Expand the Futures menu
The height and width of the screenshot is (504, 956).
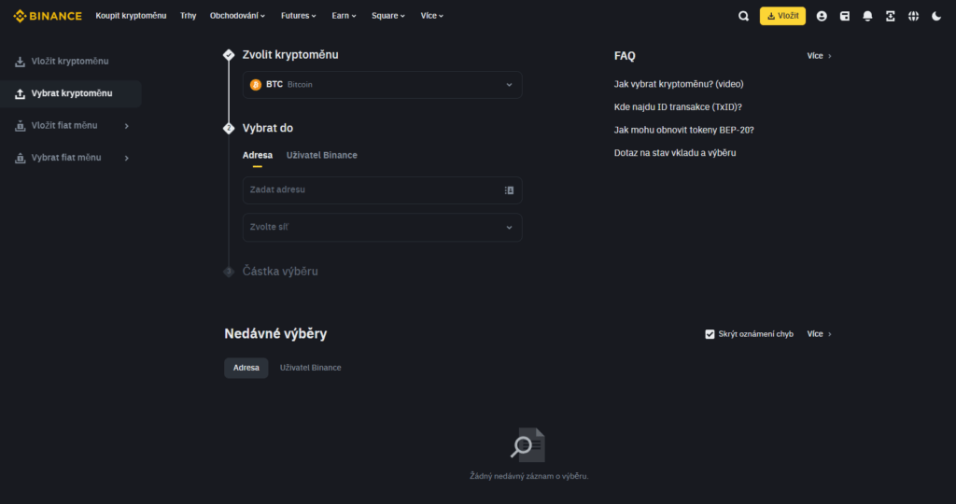point(298,16)
